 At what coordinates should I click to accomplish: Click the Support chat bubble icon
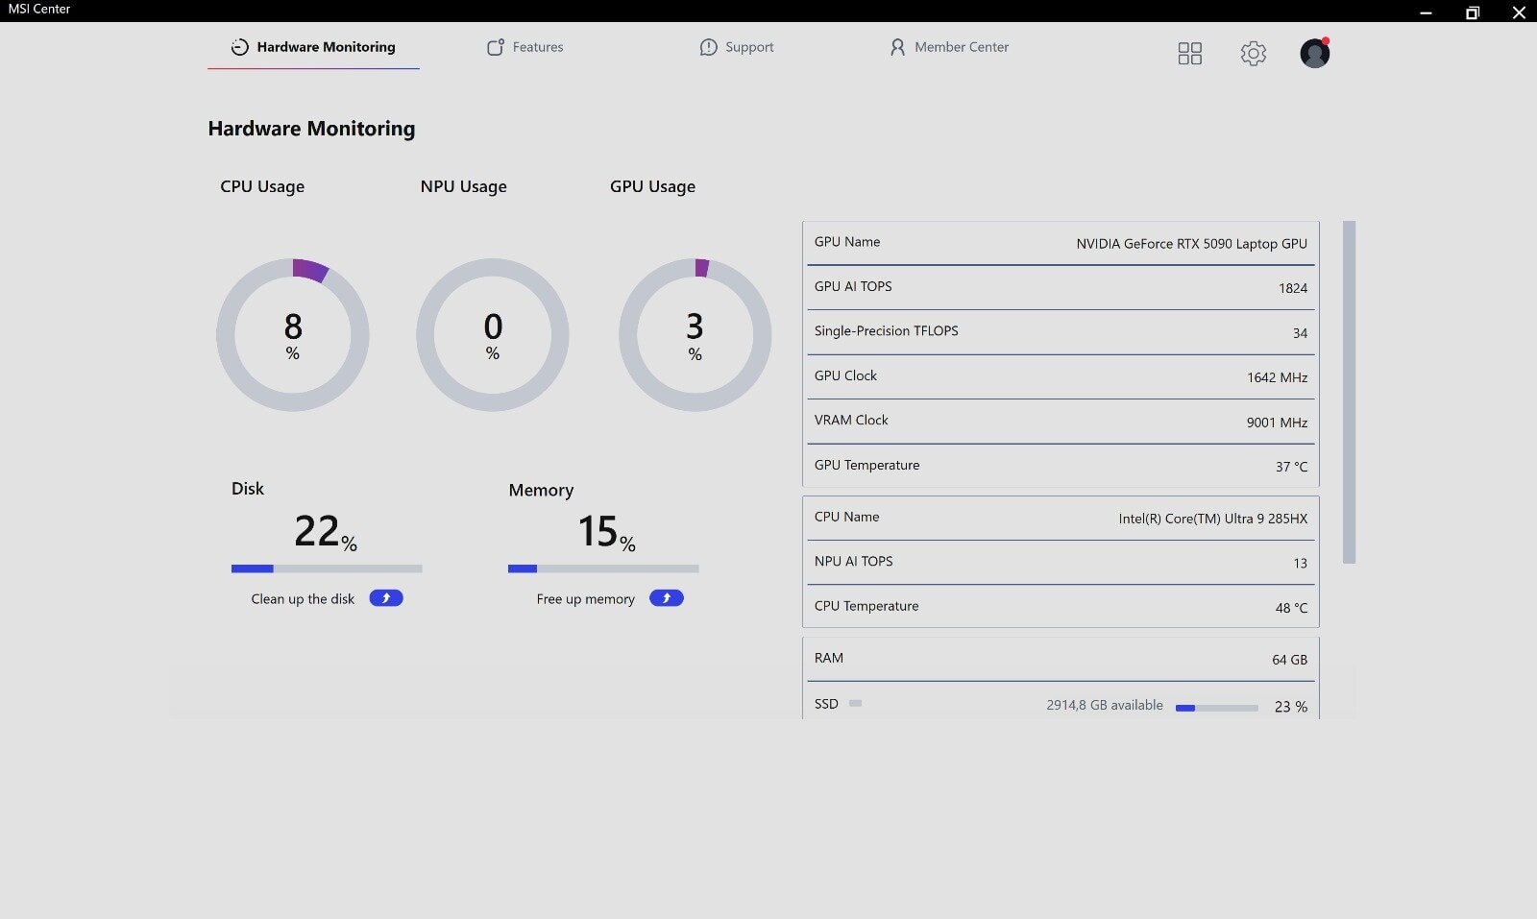pyautogui.click(x=708, y=47)
